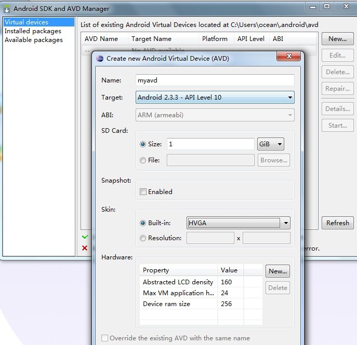The width and height of the screenshot is (357, 345).
Task: Open the GiB size unit dropdown
Action: tap(271, 144)
